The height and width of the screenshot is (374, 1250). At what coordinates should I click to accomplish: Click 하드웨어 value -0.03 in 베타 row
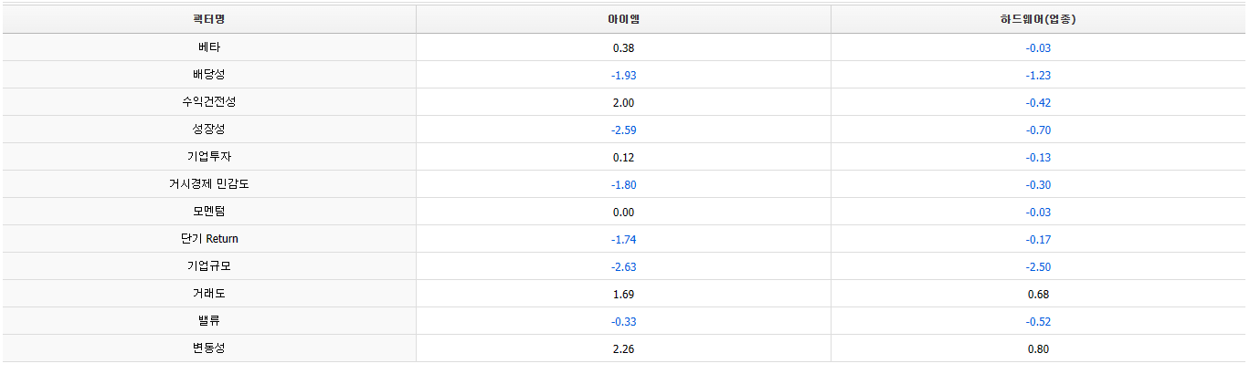pyautogui.click(x=1038, y=47)
